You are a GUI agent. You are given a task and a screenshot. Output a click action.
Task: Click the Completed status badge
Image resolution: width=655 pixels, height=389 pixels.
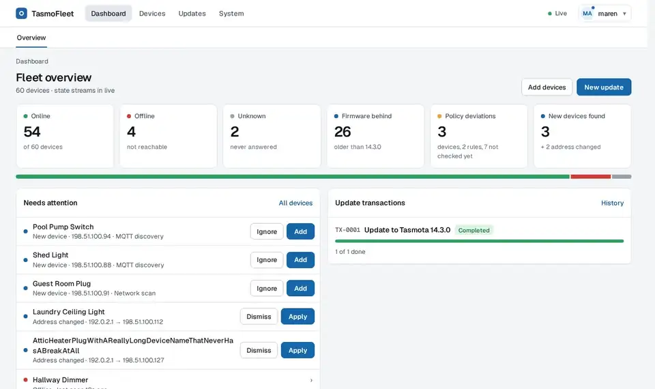474,230
